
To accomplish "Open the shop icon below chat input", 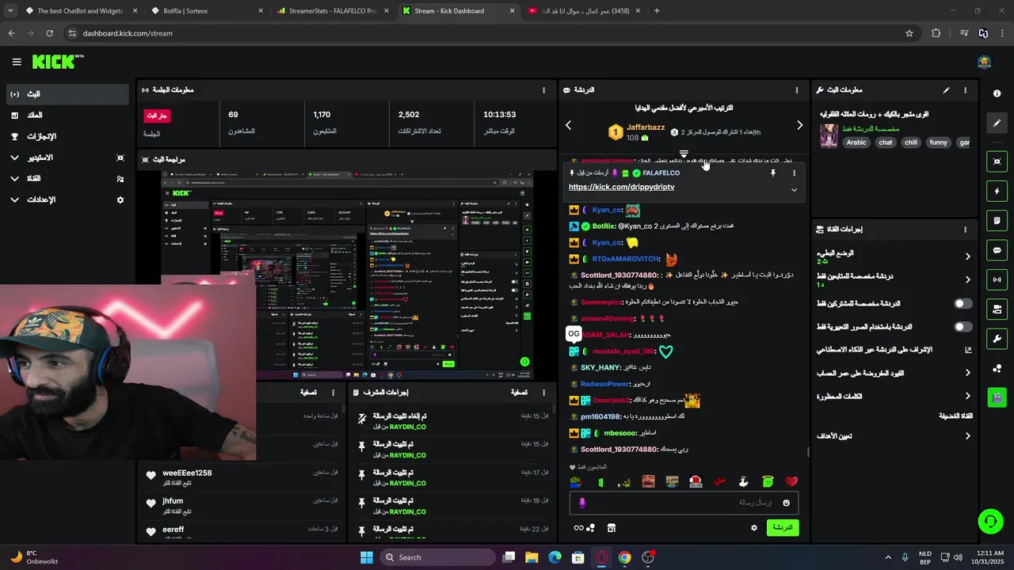I will (612, 528).
